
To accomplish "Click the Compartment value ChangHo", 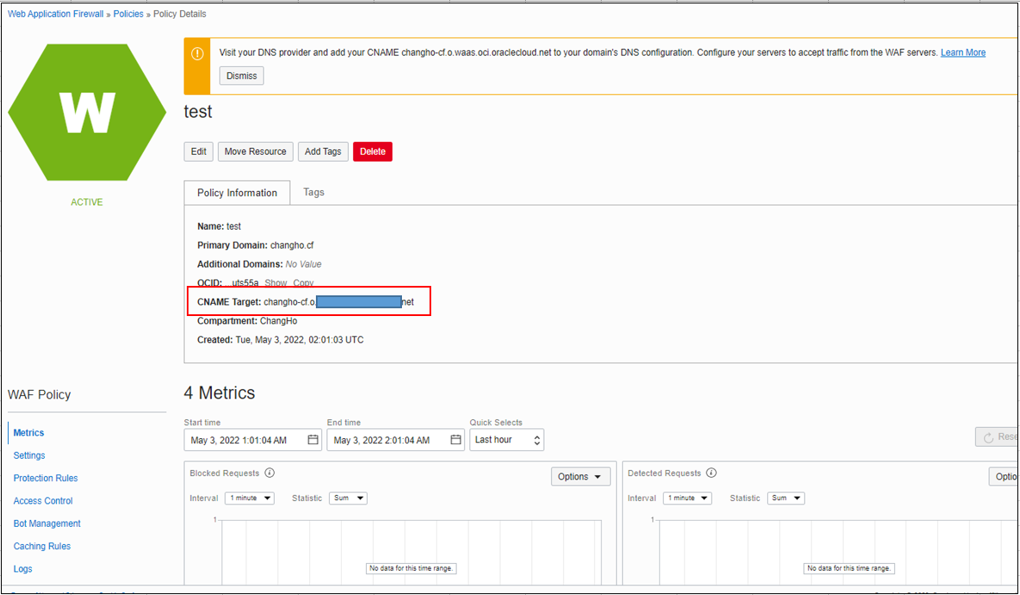I will (x=278, y=321).
